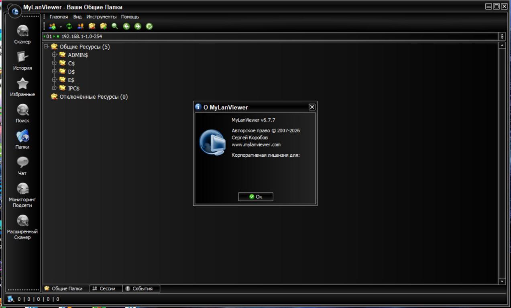Open История in the left sidebar
The width and height of the screenshot is (511, 308).
coord(22,60)
